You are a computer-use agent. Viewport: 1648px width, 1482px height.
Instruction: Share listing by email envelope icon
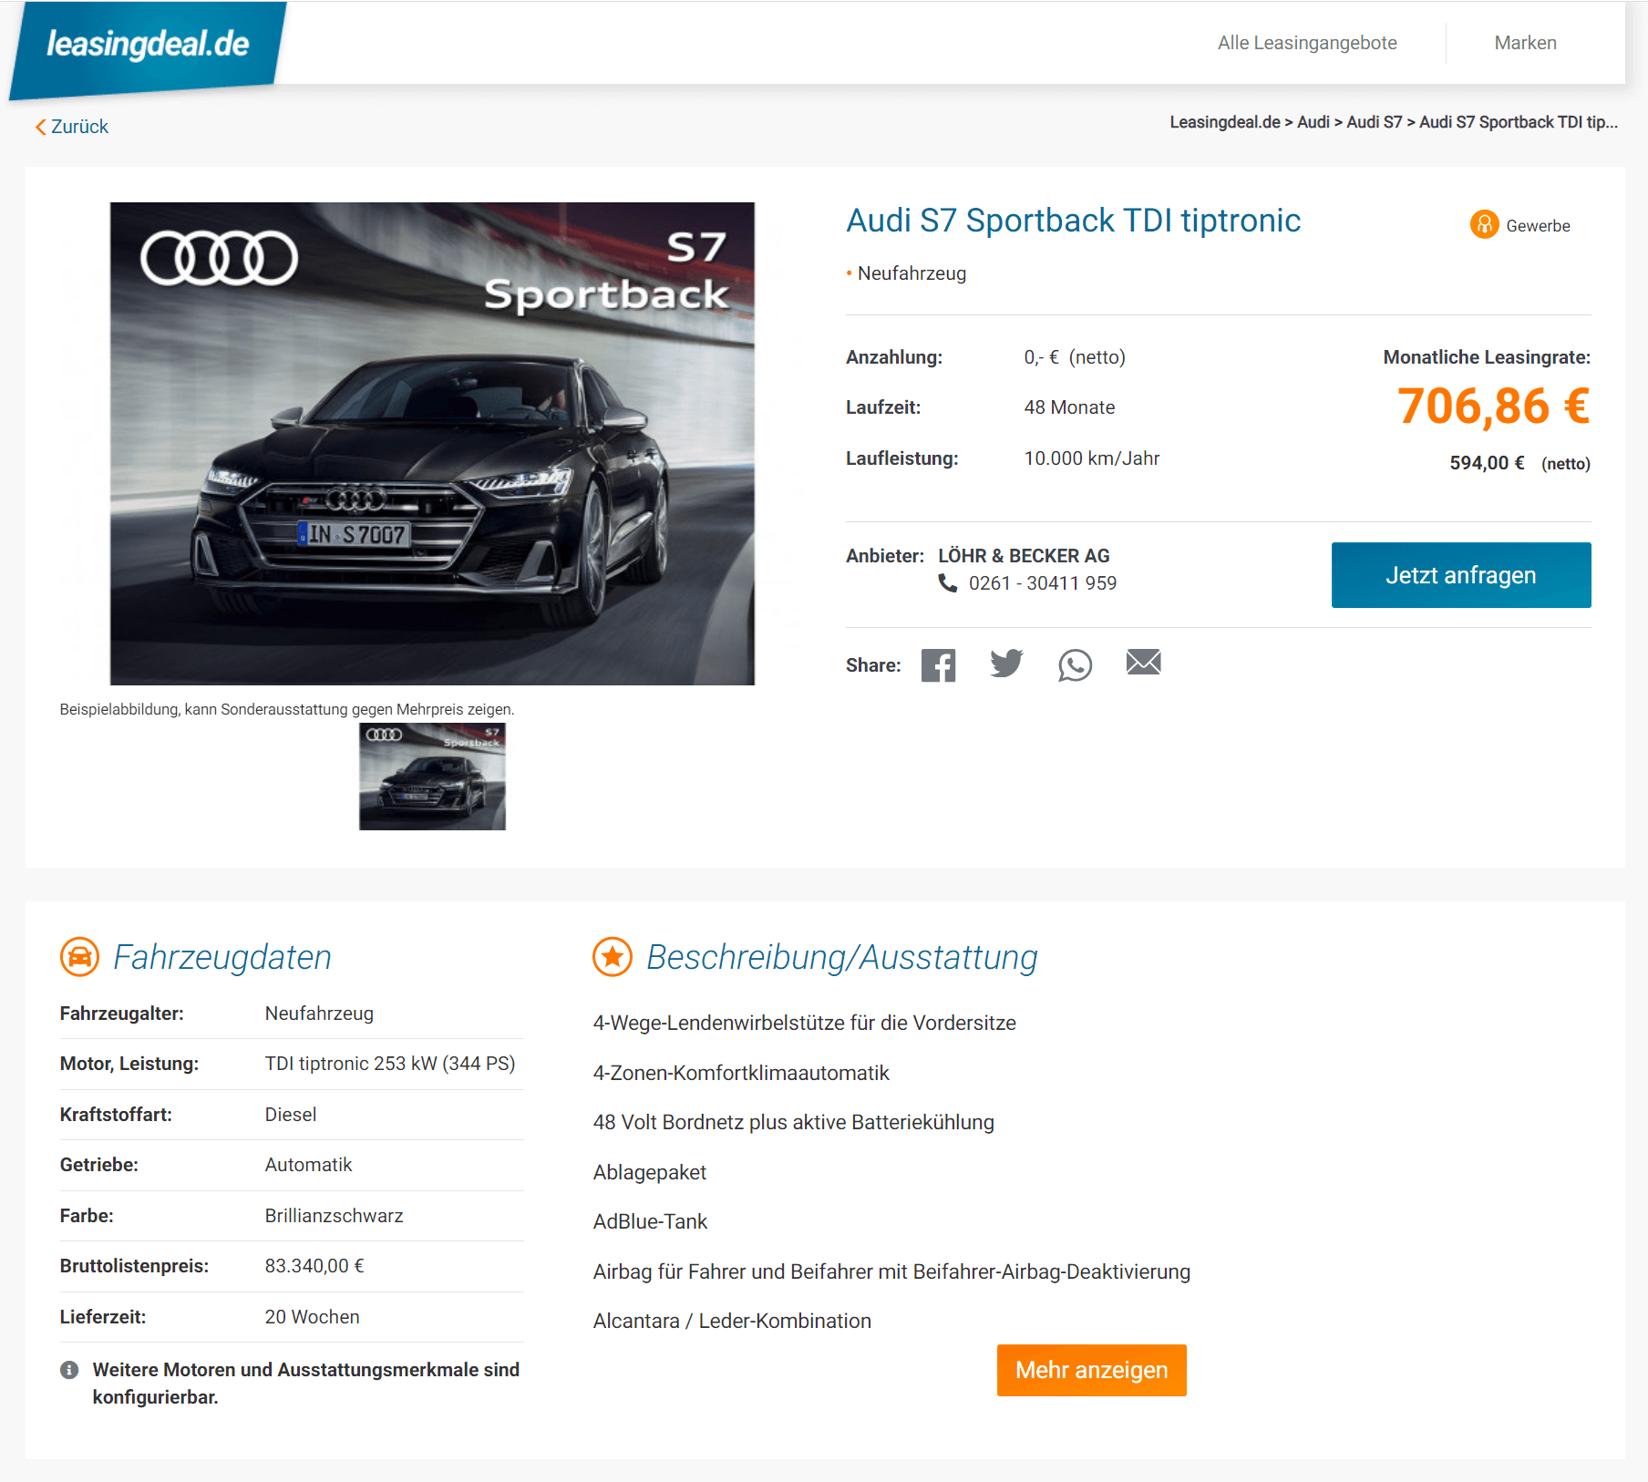coord(1143,663)
